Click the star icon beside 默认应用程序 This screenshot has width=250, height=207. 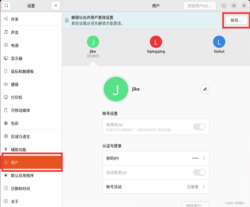coord(6,175)
